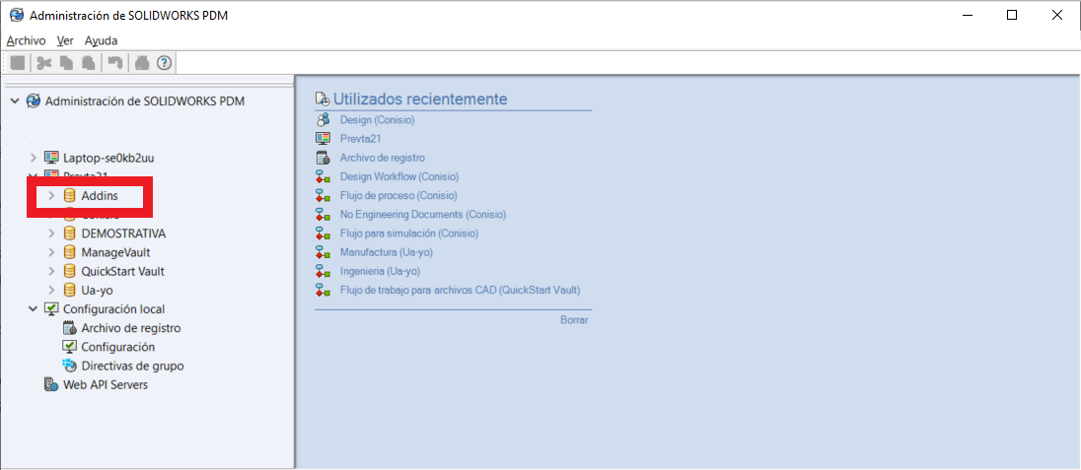Screen dimensions: 1081x470
Task: Open Manufactura (Ua-yo) recent link
Action: tap(386, 252)
